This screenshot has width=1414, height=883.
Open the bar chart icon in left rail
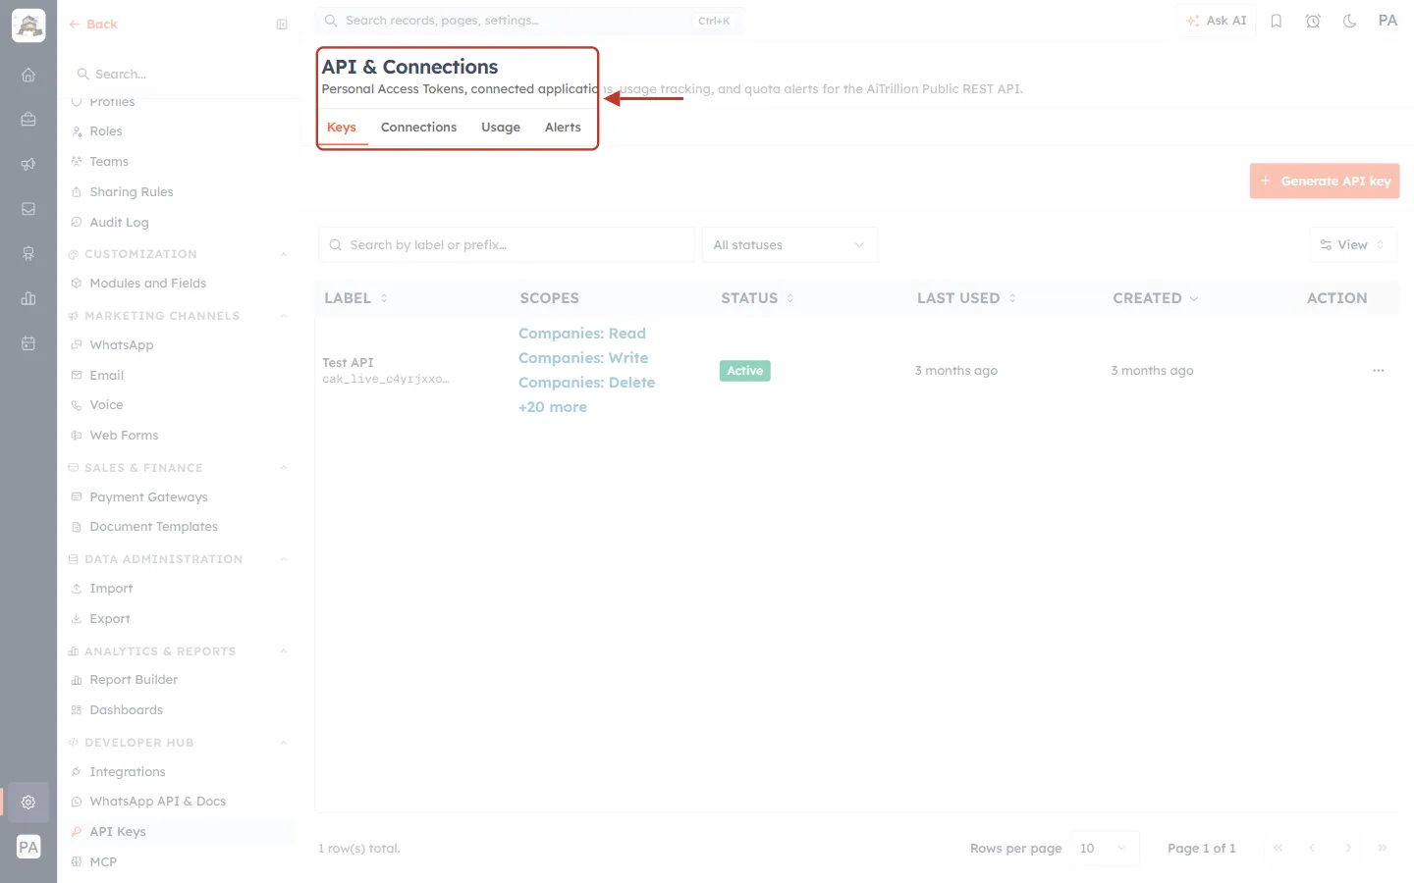(28, 298)
